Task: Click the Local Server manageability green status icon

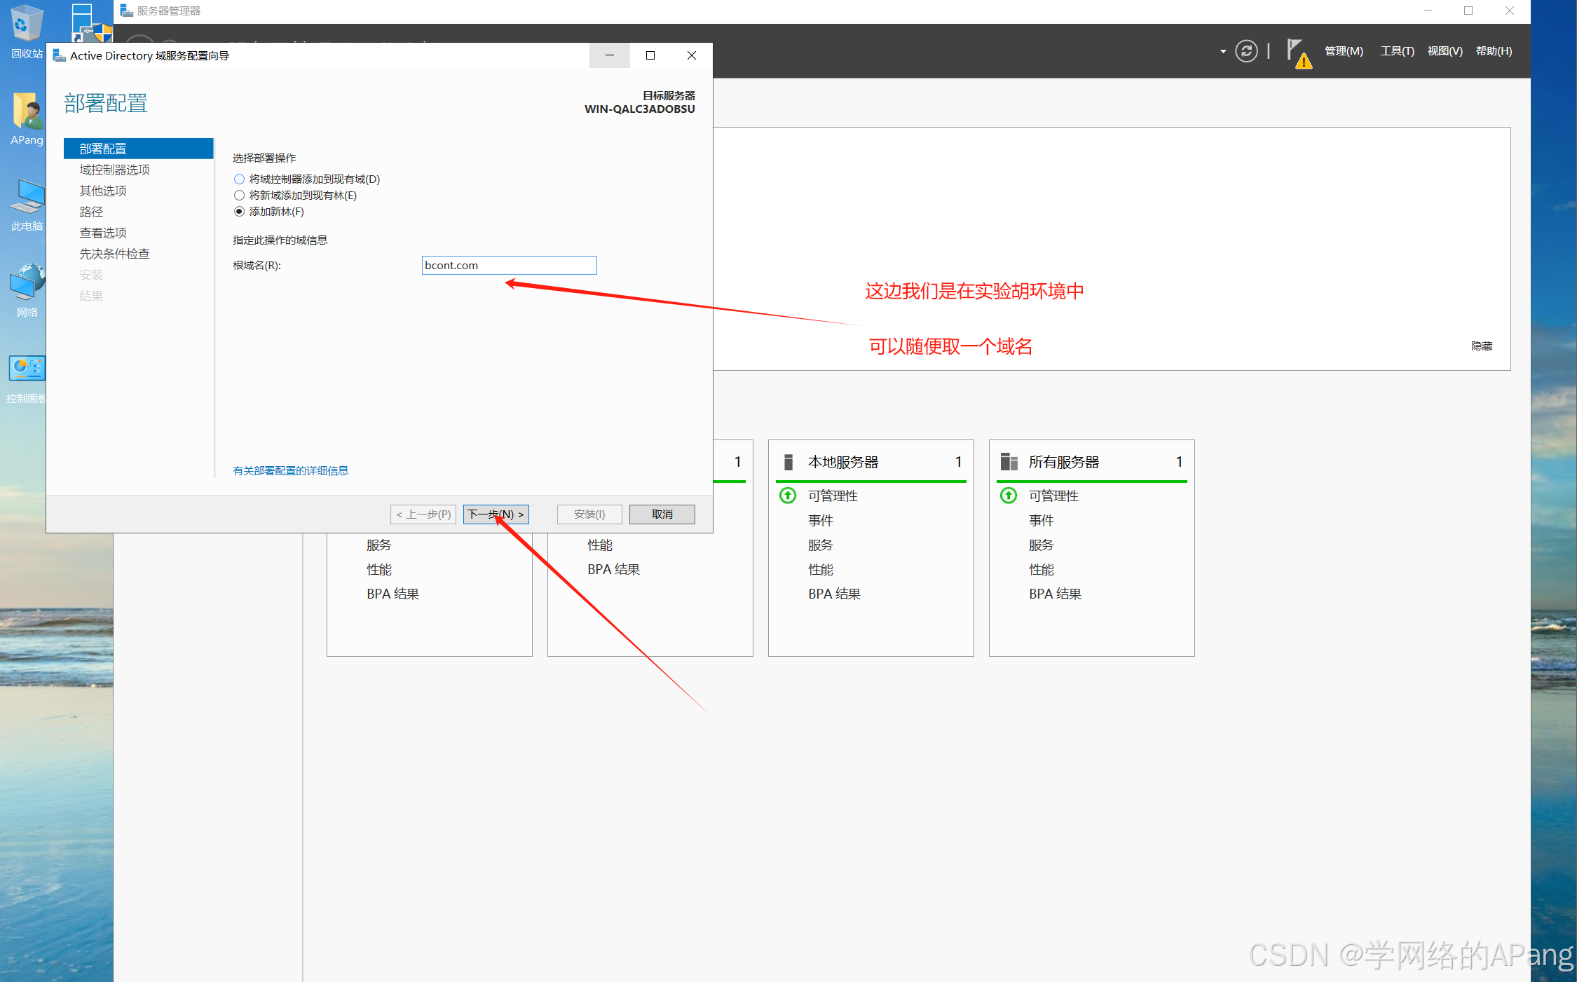Action: point(788,496)
